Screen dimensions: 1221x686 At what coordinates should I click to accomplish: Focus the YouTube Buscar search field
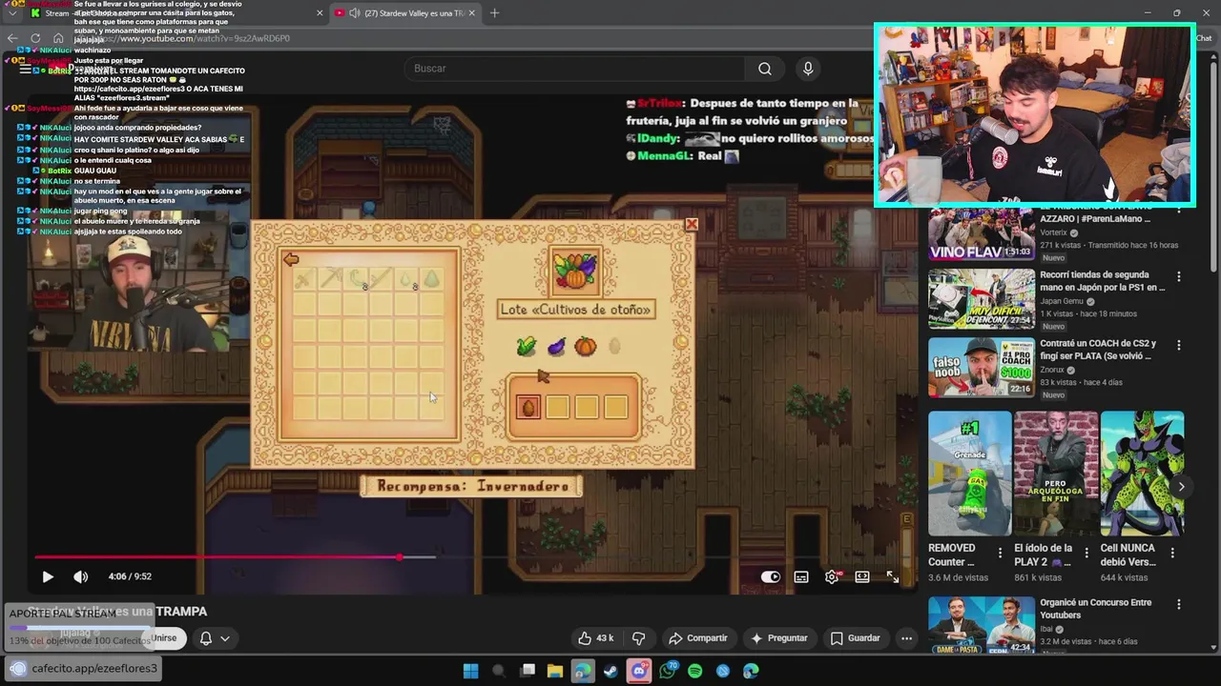(575, 69)
